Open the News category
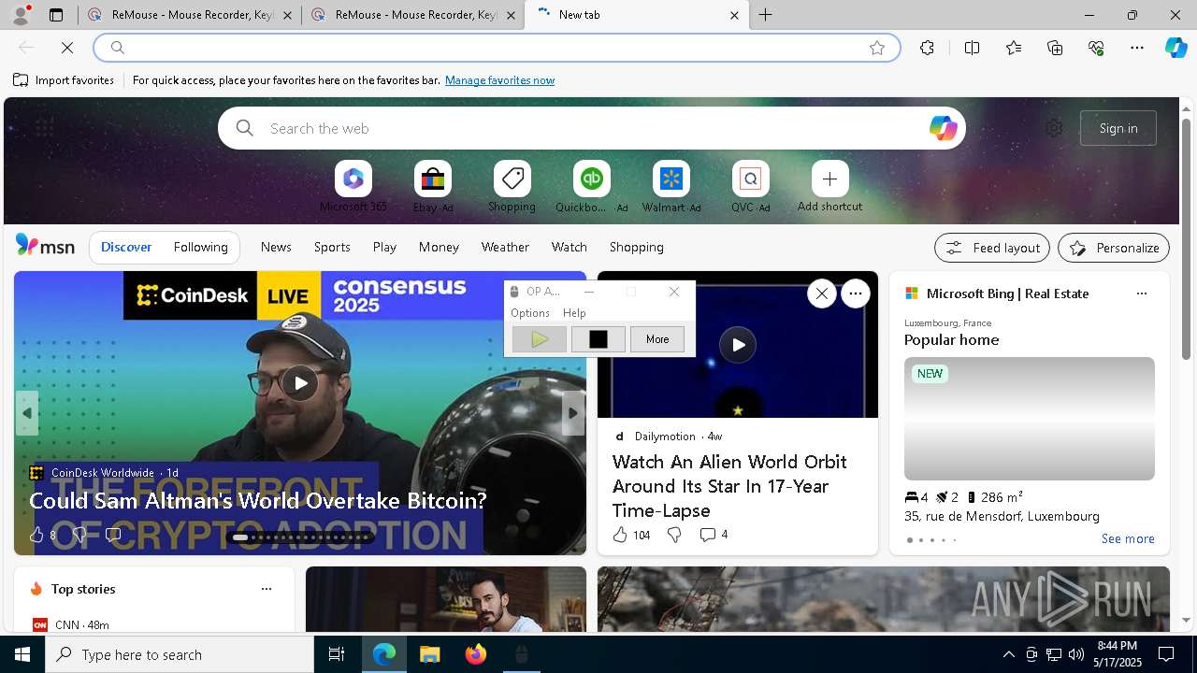 (x=276, y=247)
